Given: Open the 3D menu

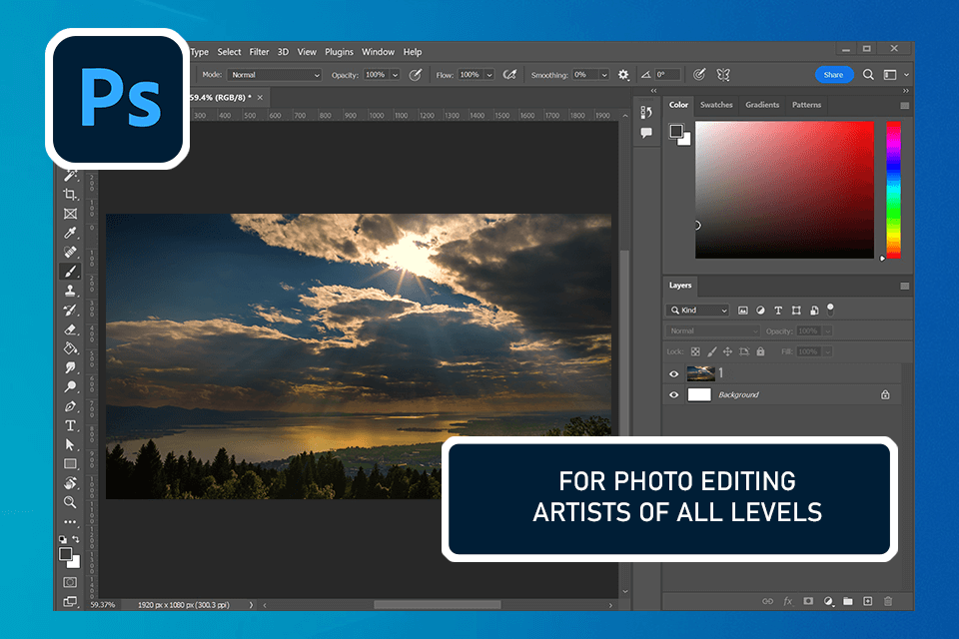Looking at the screenshot, I should (283, 52).
